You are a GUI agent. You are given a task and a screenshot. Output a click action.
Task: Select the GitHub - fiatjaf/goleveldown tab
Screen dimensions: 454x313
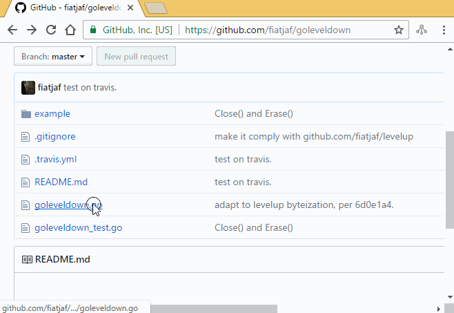(76, 8)
